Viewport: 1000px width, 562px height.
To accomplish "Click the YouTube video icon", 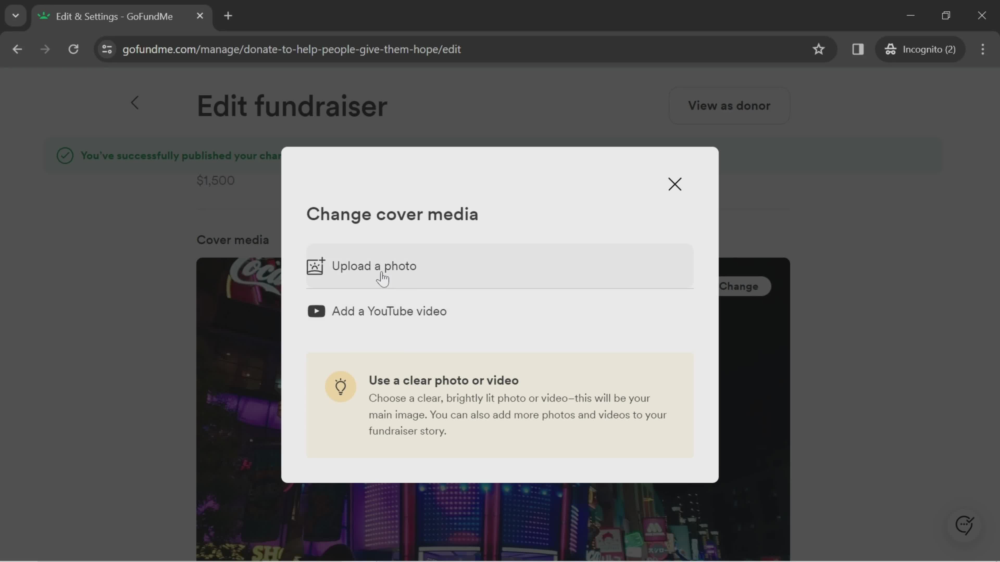I will click(317, 311).
